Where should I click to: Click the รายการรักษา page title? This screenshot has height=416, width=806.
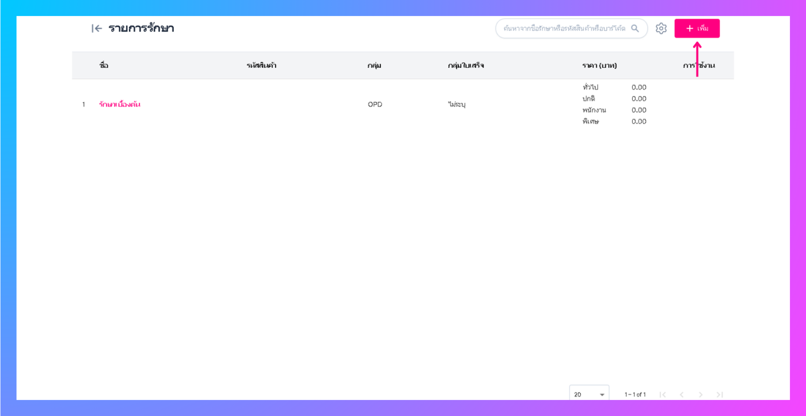[141, 28]
